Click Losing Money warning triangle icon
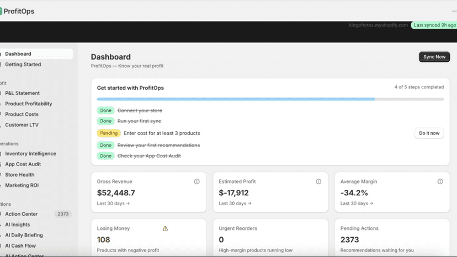457x257 pixels. tap(165, 228)
